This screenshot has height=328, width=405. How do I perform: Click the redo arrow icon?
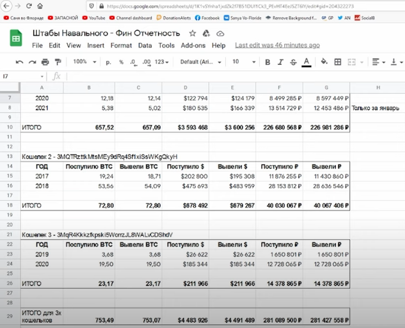point(32,62)
